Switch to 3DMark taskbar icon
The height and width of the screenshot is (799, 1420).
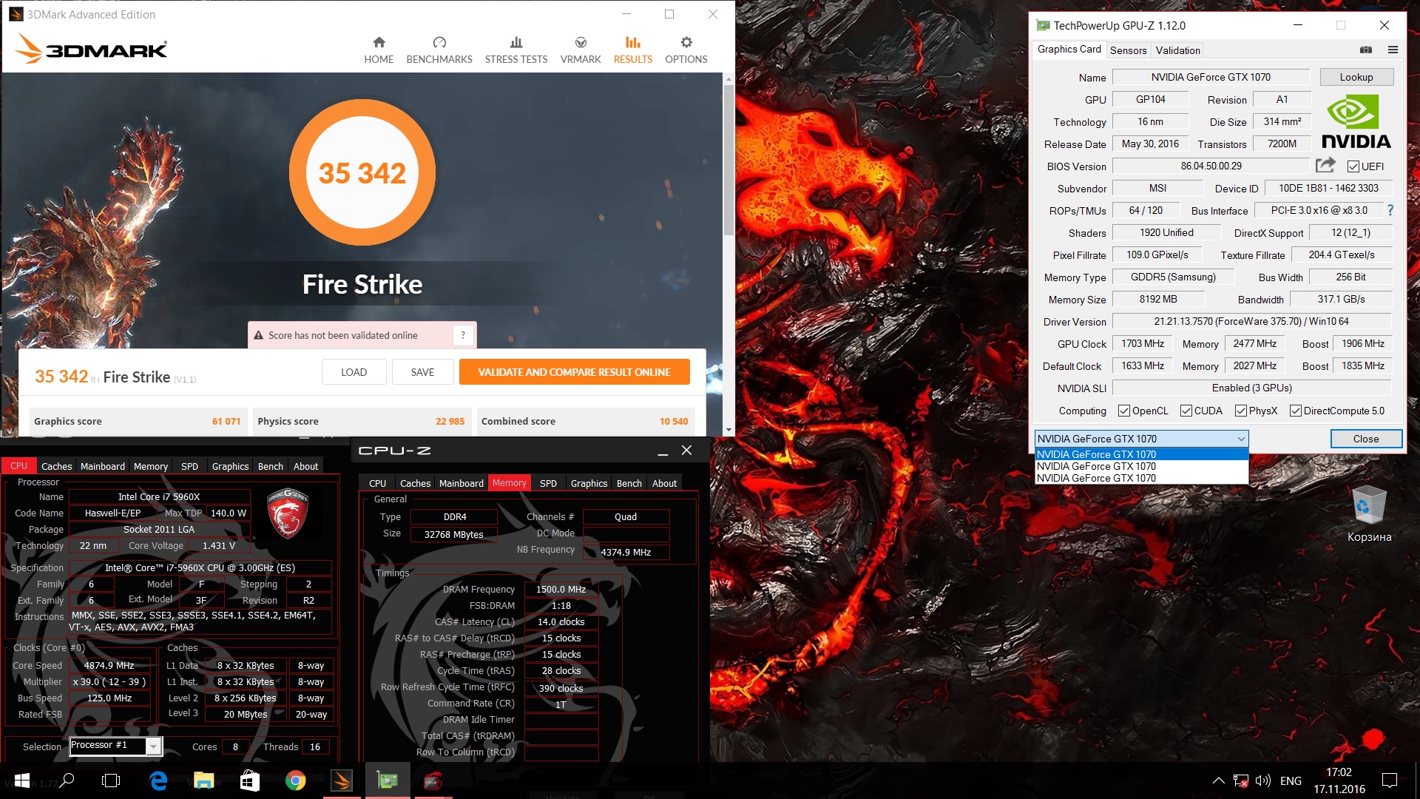(341, 781)
